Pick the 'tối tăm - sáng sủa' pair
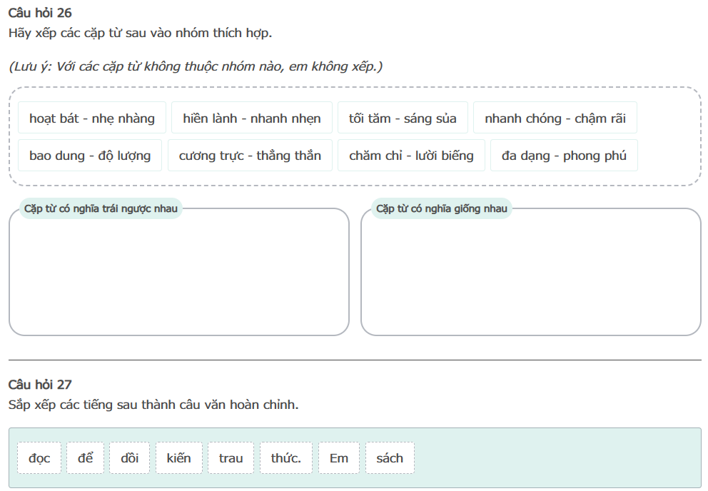The width and height of the screenshot is (708, 491). click(403, 118)
